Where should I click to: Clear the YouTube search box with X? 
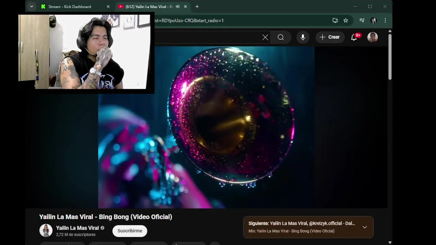[265, 37]
